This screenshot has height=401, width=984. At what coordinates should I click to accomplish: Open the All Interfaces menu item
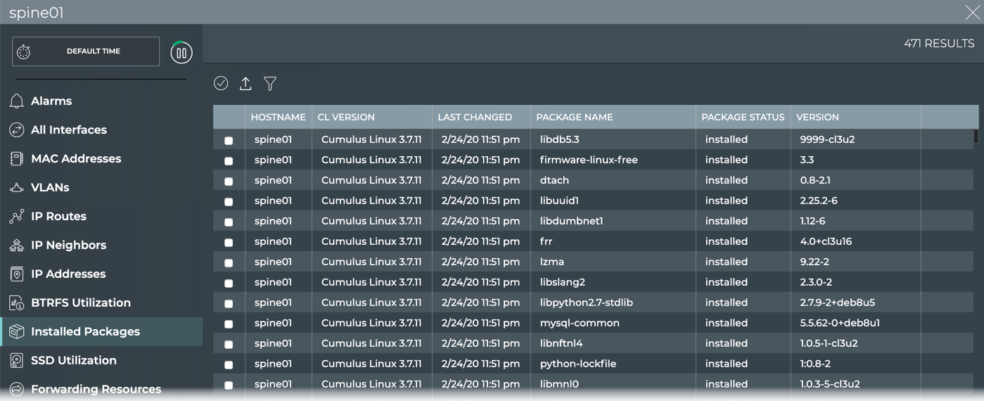pyautogui.click(x=69, y=130)
